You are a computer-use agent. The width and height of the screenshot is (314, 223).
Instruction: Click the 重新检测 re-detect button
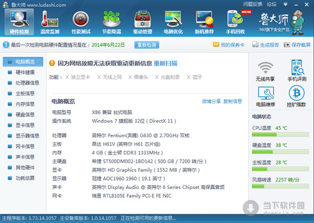coord(147,45)
